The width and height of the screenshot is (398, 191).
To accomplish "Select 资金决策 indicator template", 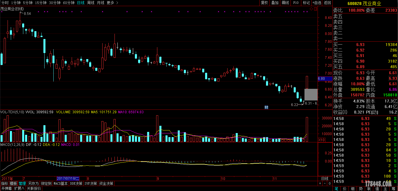I will coord(106,183).
